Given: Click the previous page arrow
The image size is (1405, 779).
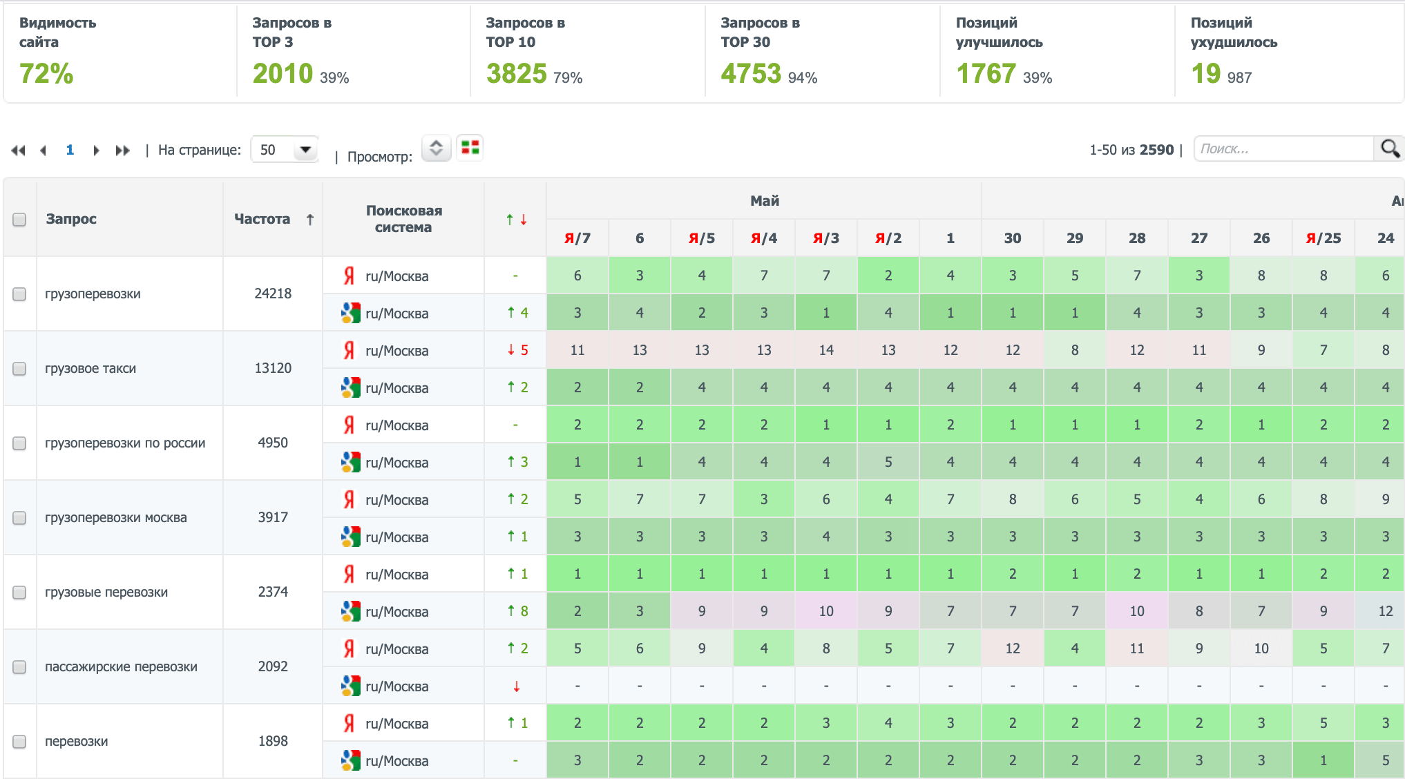Looking at the screenshot, I should 44,150.
